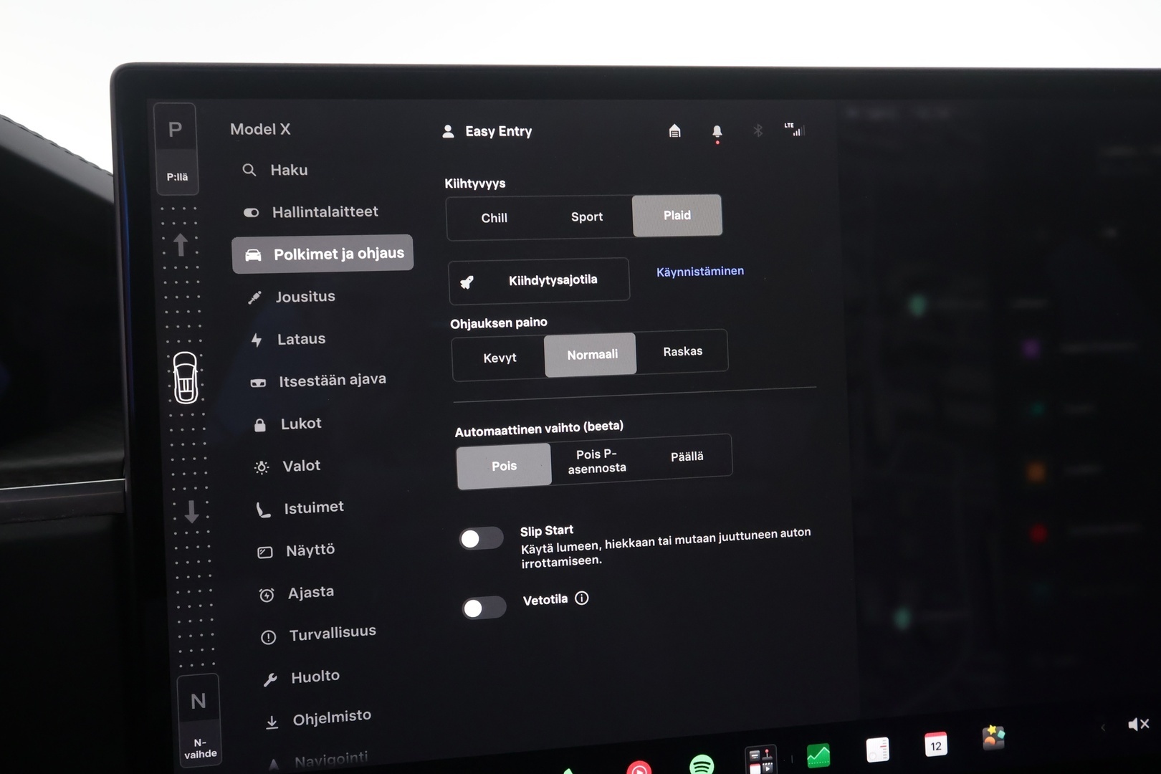
Task: Click the P:llä label under P
Action: [177, 177]
